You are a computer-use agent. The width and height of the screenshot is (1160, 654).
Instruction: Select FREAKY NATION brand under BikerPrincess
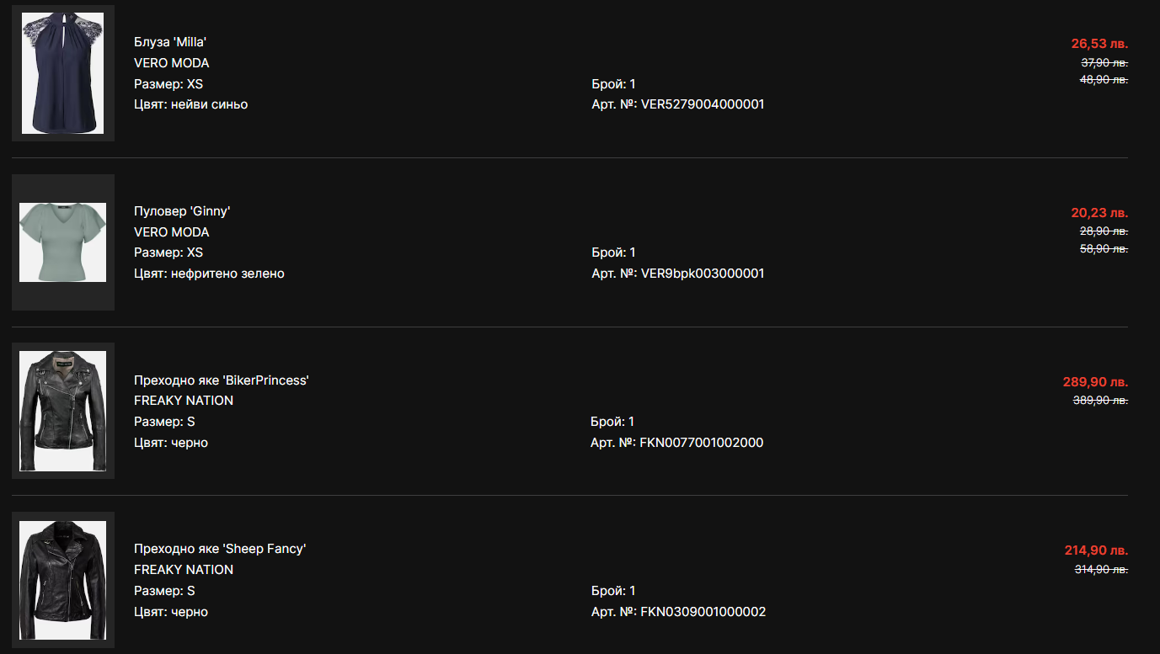184,401
